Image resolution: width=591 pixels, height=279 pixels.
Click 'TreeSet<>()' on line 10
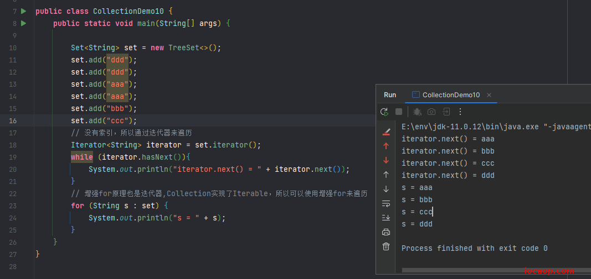193,48
